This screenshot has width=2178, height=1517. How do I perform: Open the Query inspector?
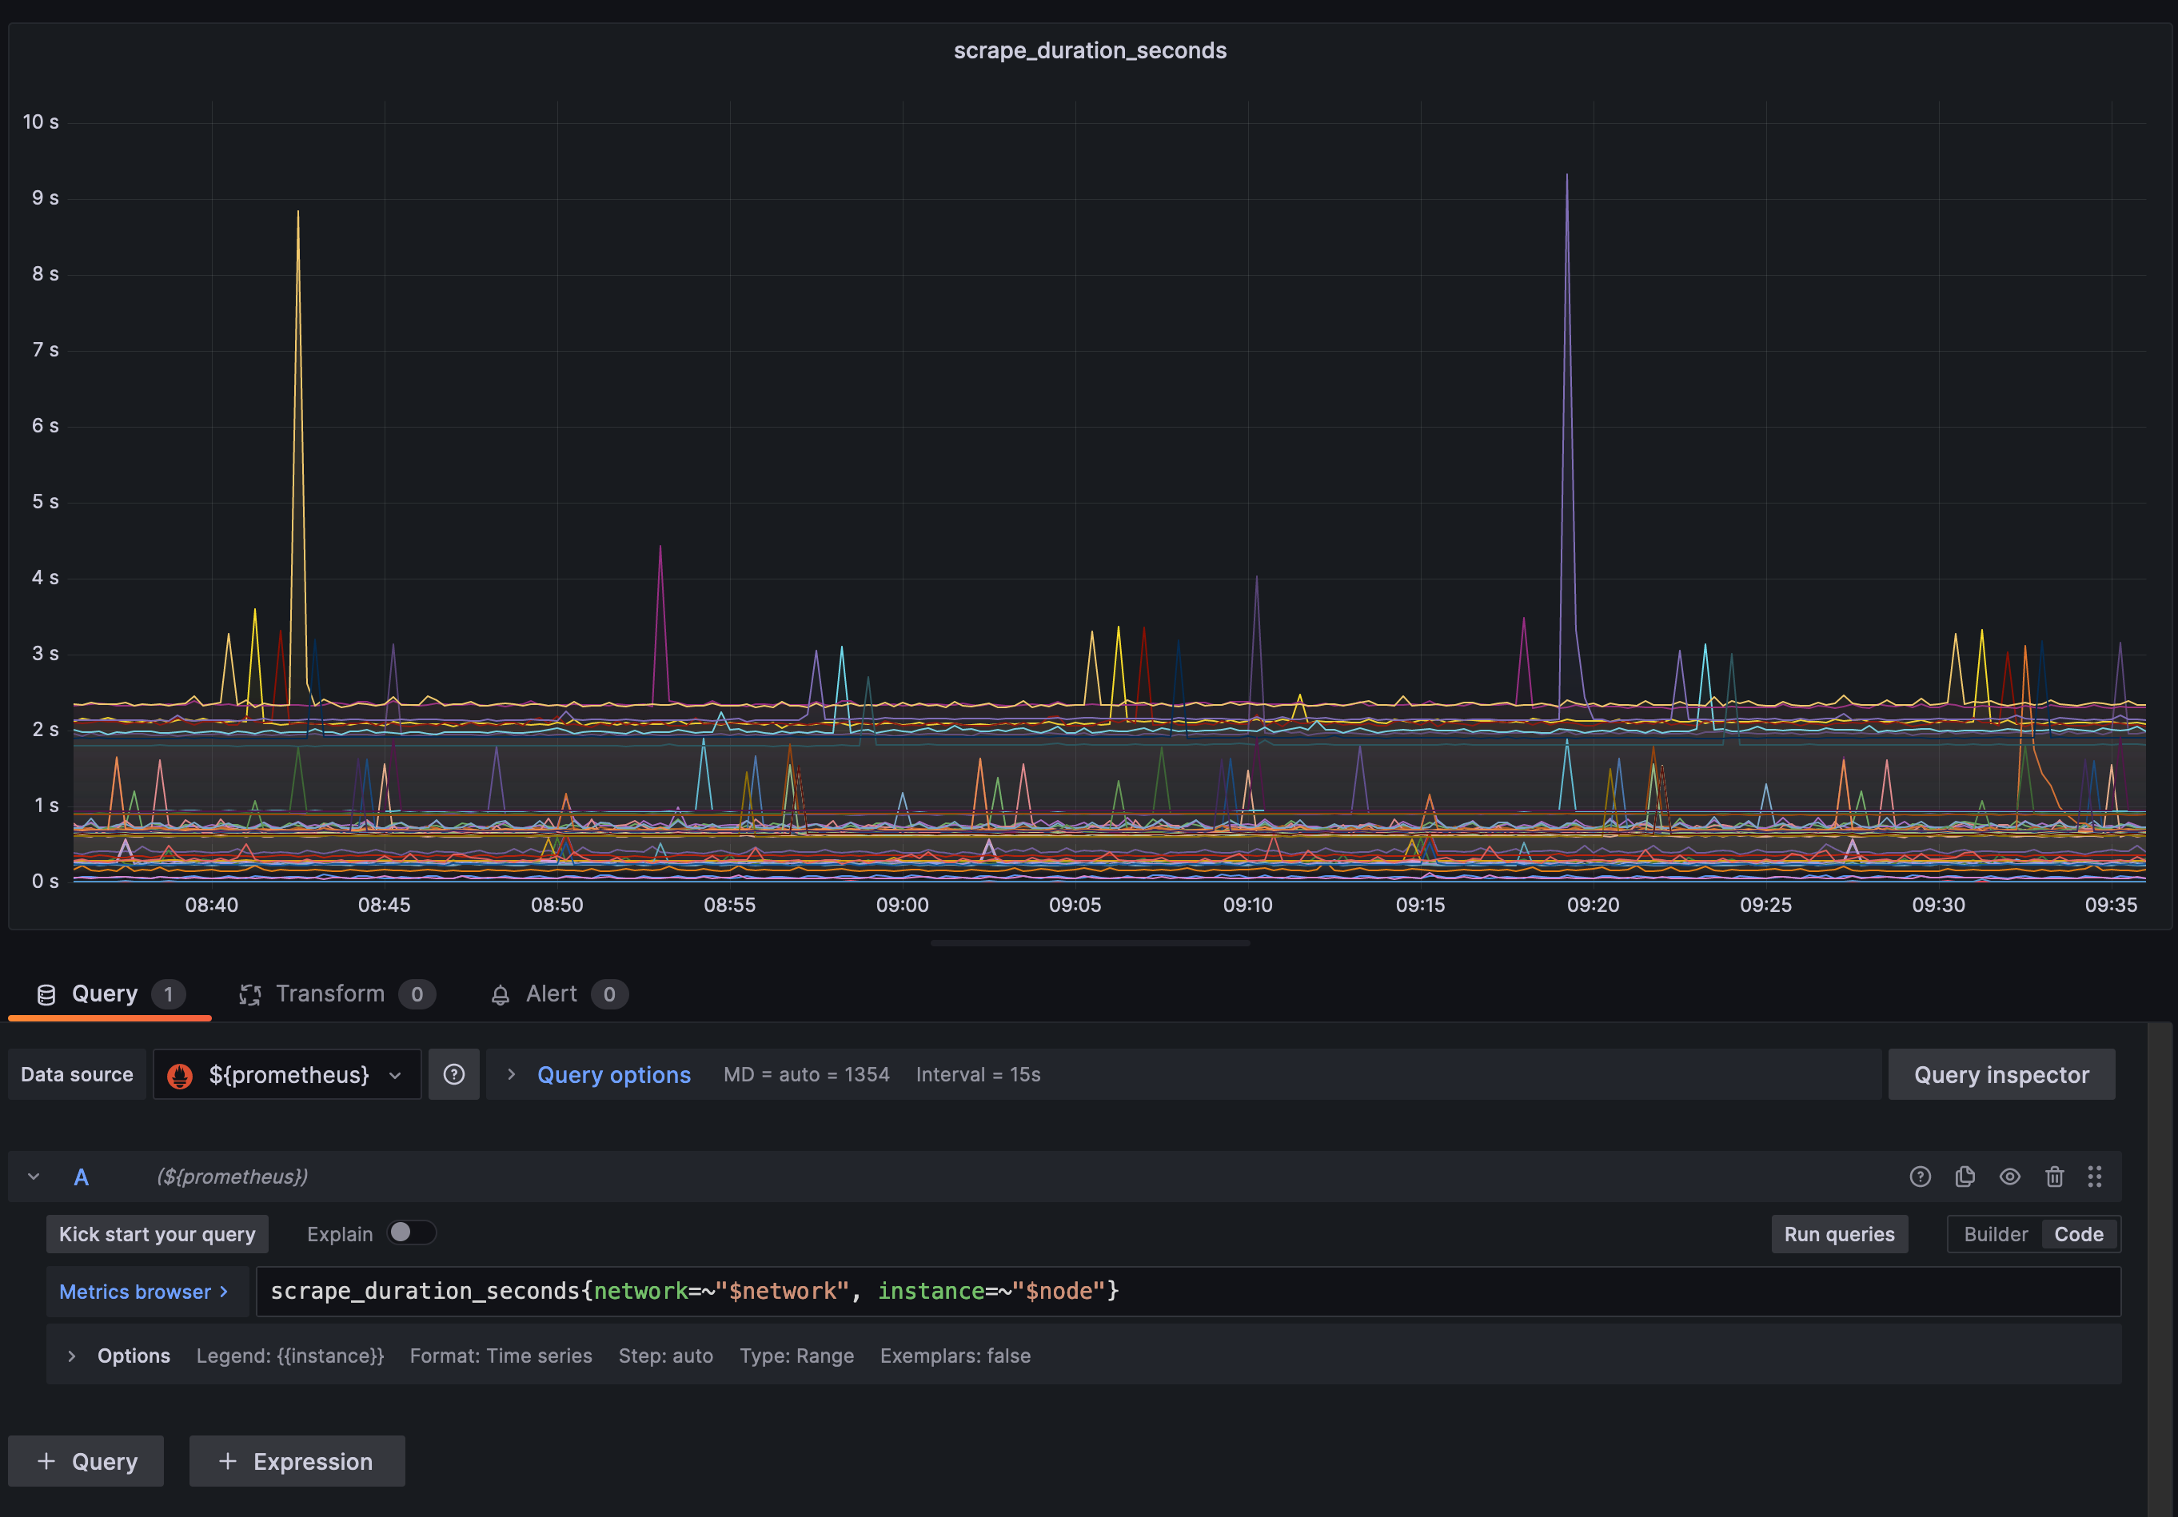coord(2001,1074)
